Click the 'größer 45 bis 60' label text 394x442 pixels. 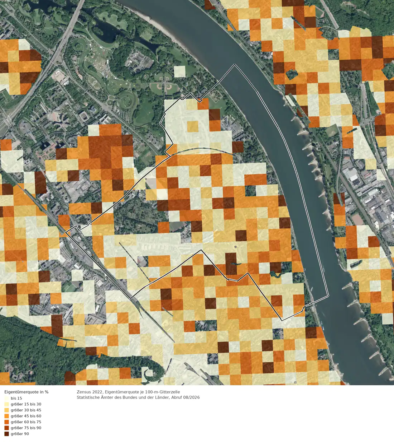tap(26, 416)
